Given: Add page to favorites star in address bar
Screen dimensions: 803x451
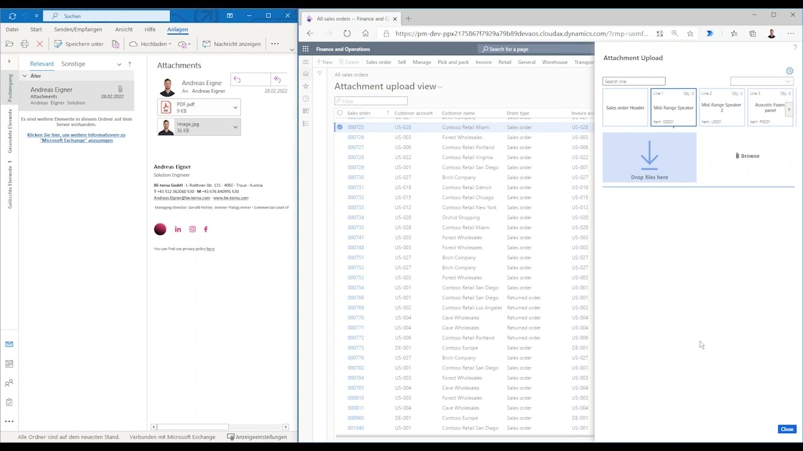Looking at the screenshot, I should tap(690, 34).
